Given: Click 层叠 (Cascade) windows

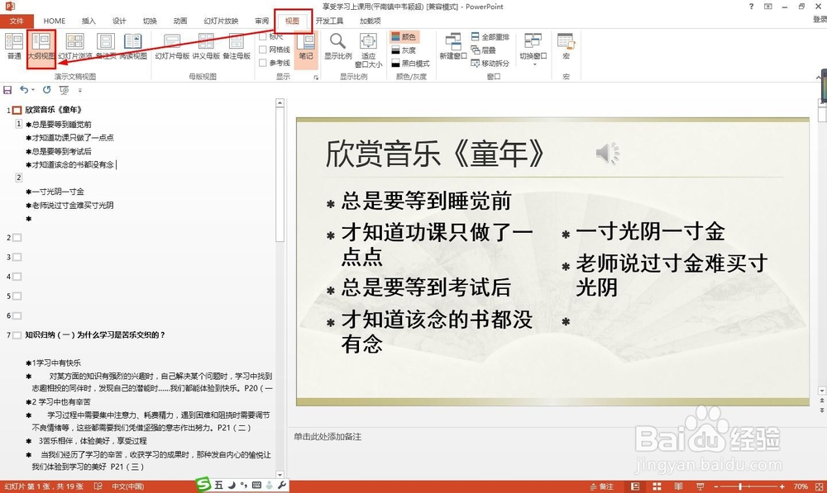Looking at the screenshot, I should pyautogui.click(x=483, y=50).
